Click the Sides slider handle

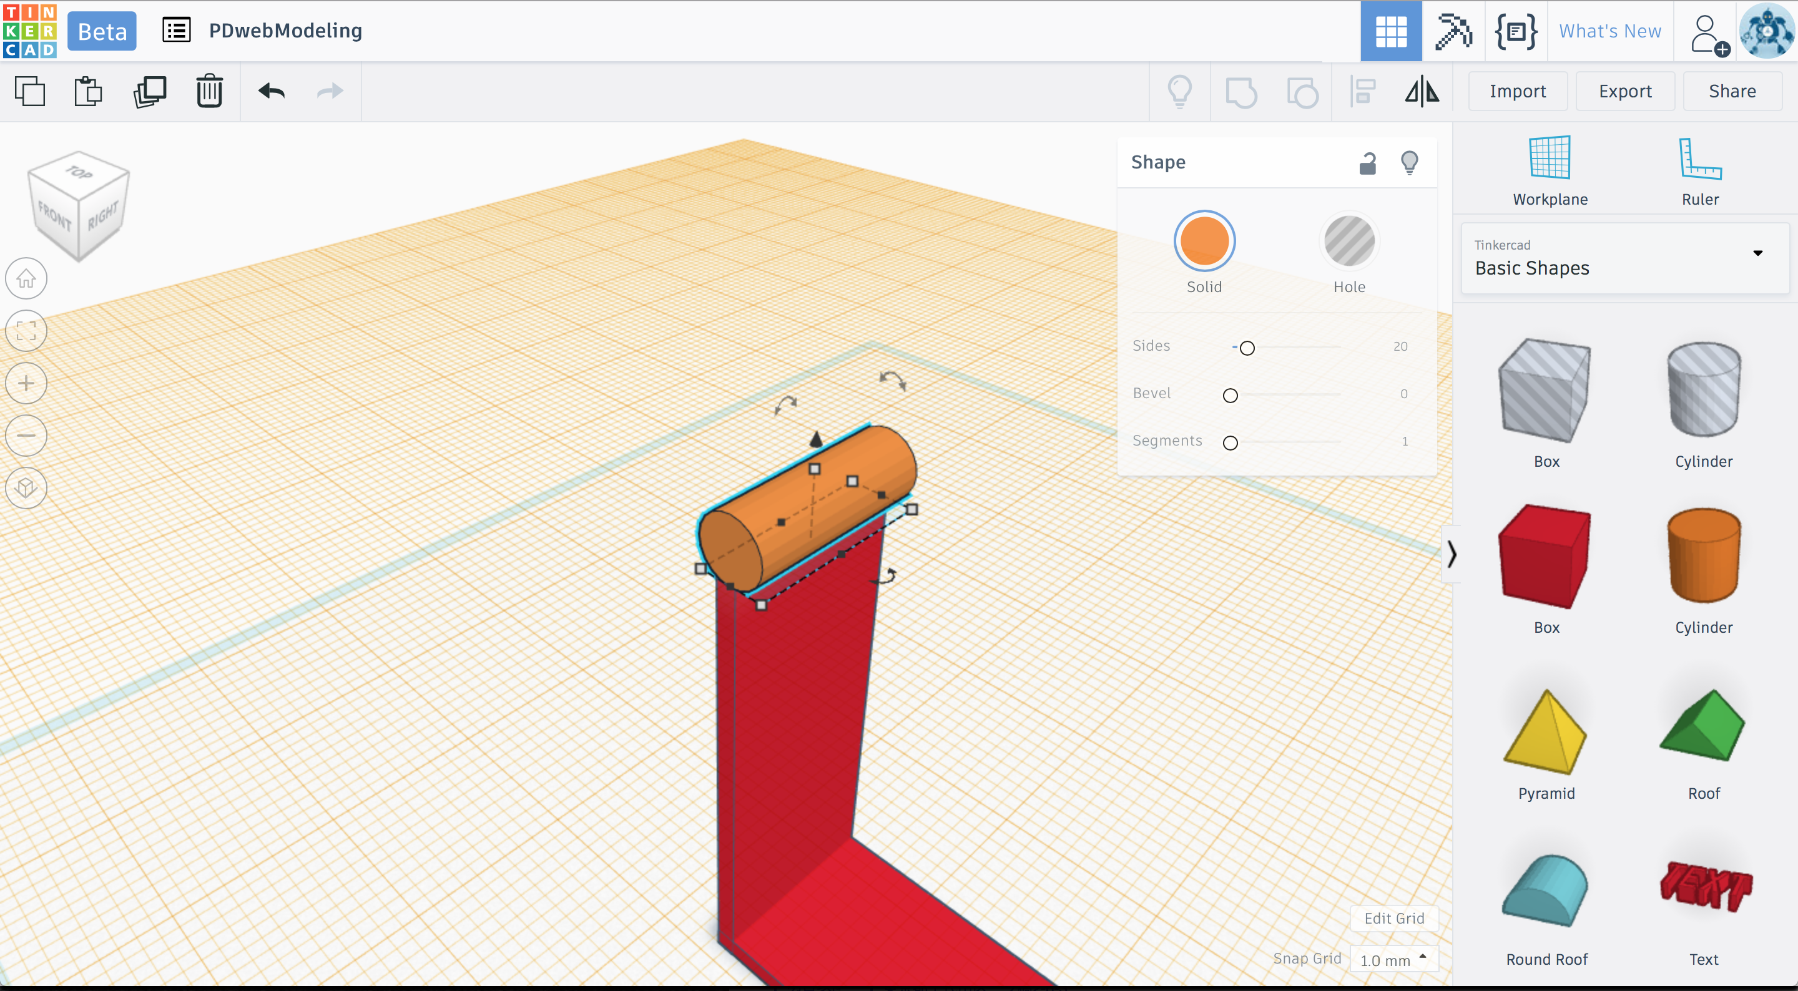tap(1247, 348)
